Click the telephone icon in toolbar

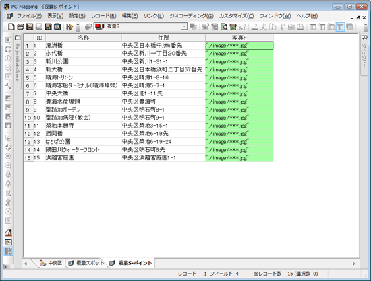coord(233,27)
